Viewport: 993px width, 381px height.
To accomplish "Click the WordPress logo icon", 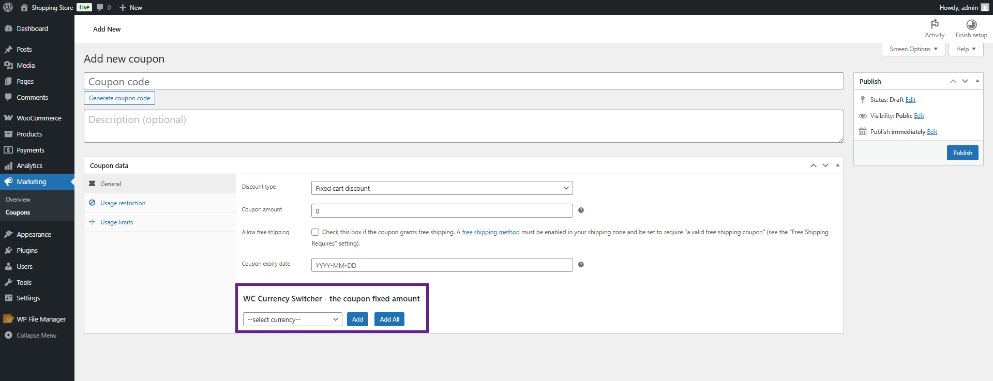I will pos(8,7).
